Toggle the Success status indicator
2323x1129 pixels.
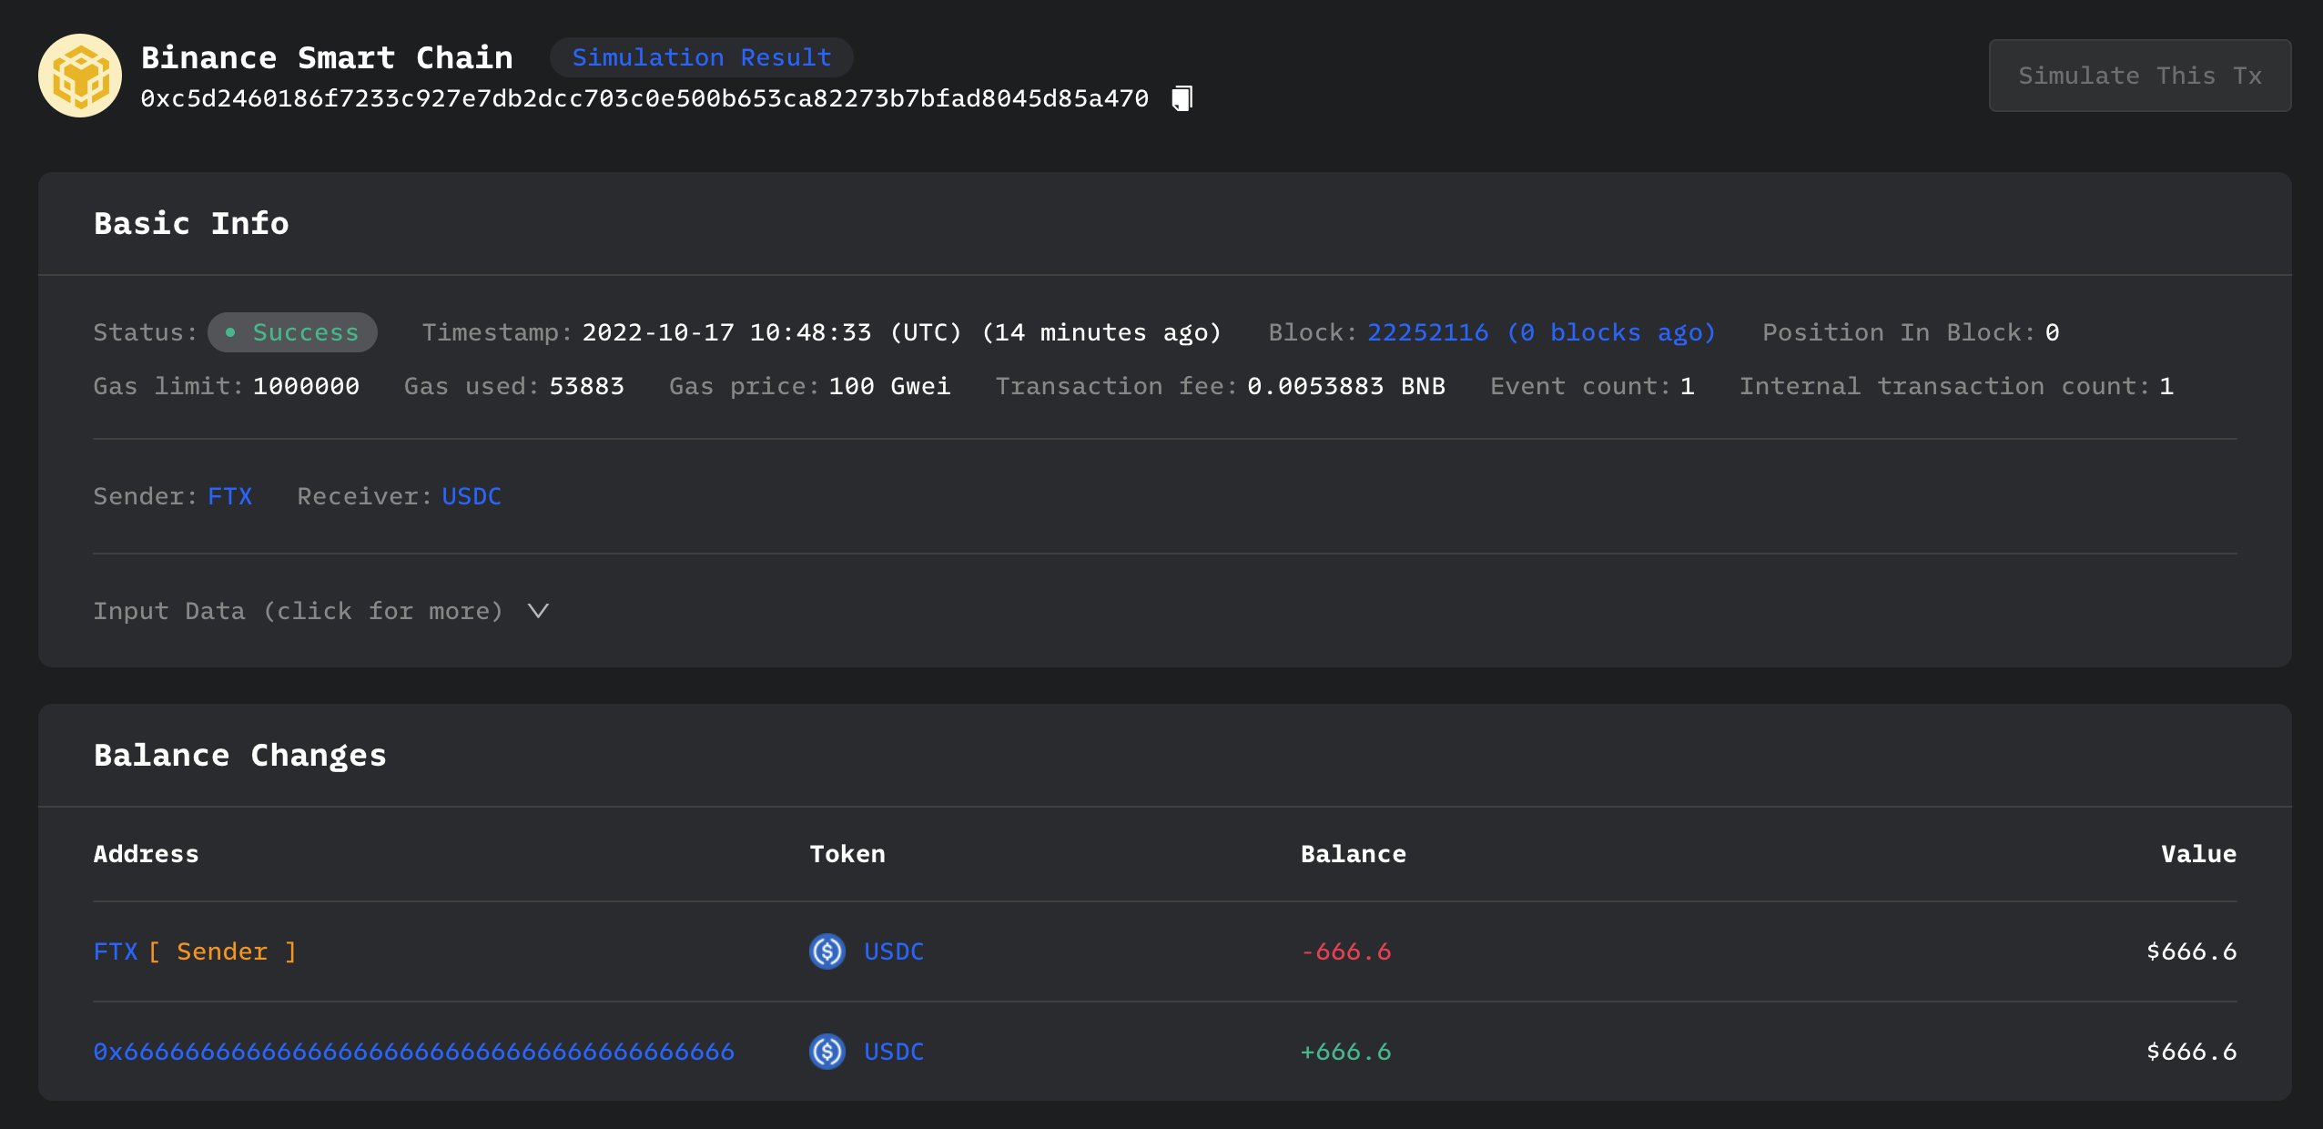click(291, 332)
